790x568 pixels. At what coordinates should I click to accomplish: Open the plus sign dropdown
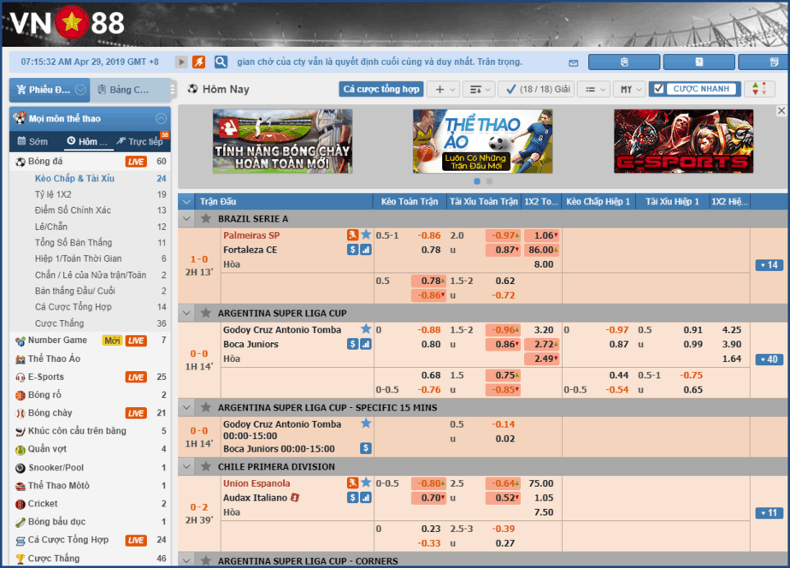pyautogui.click(x=444, y=89)
